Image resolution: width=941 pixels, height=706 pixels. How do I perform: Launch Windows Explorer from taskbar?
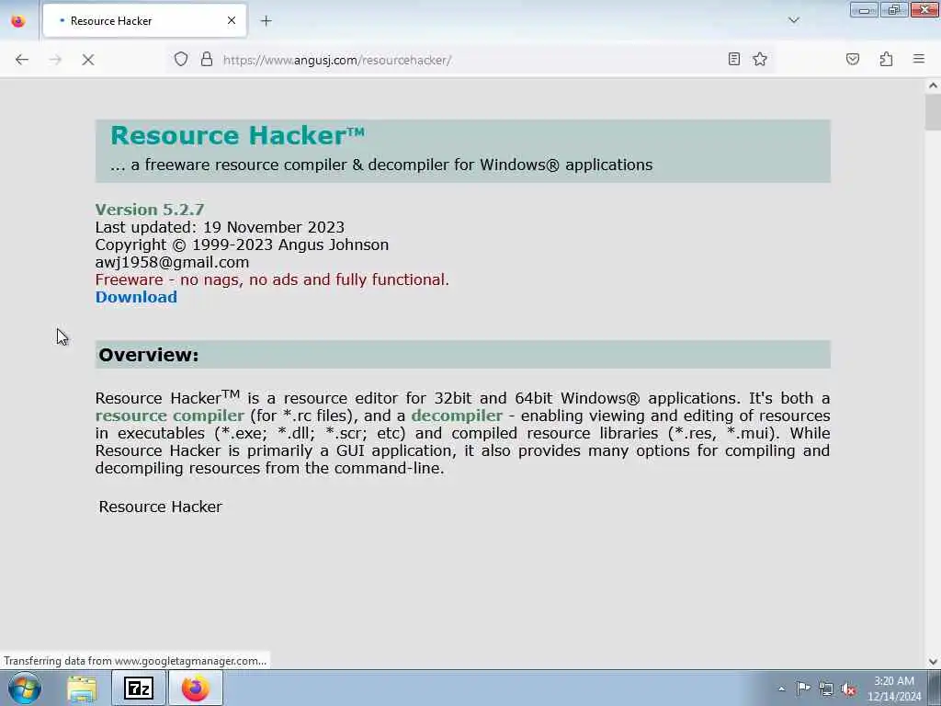[x=82, y=688]
